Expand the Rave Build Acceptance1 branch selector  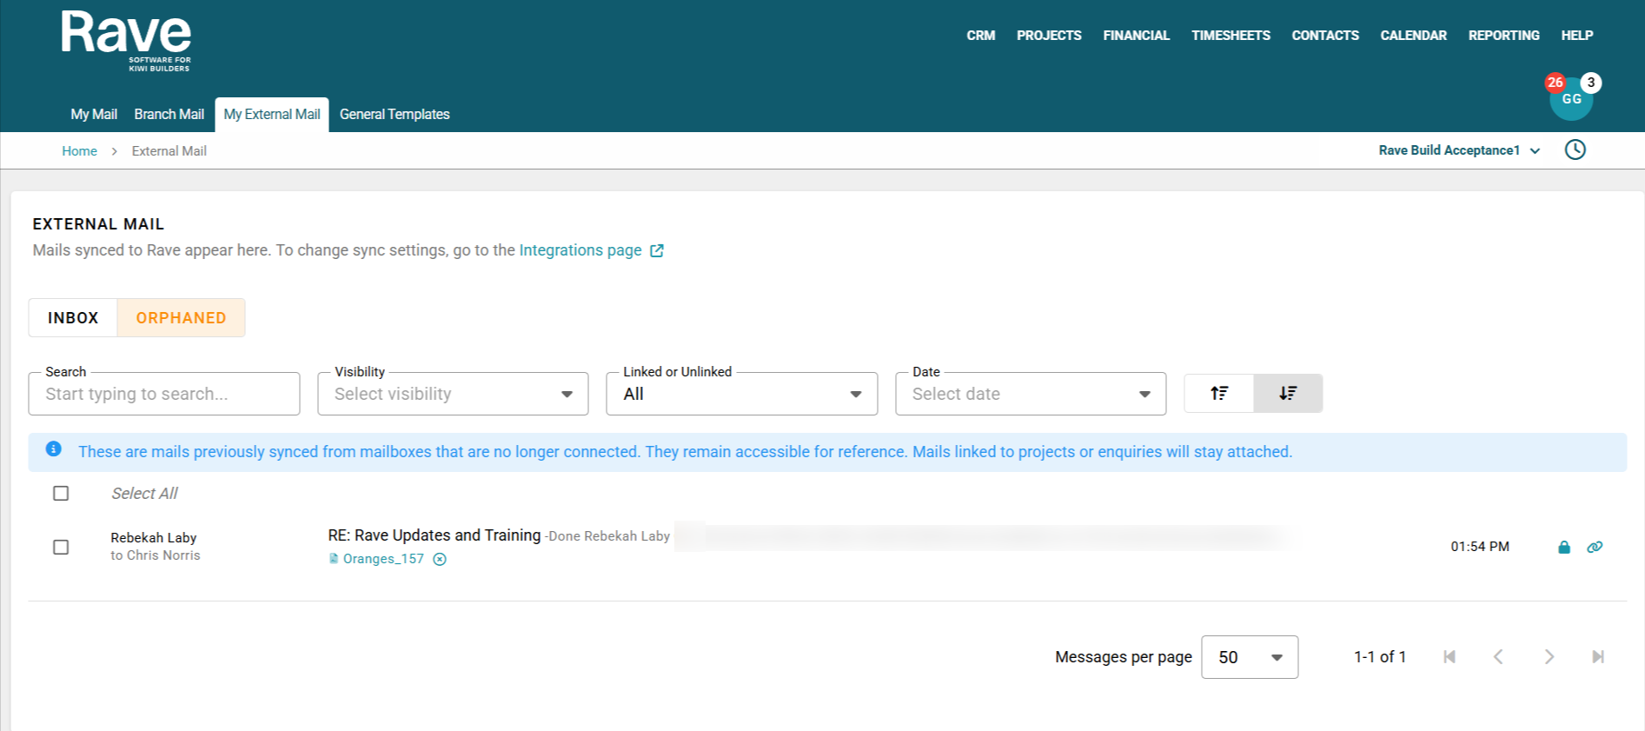[x=1459, y=150]
